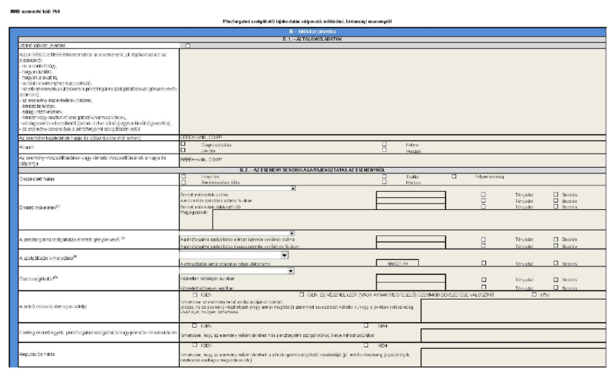Check NEM in the Reputációs hatás row
The width and height of the screenshot is (612, 377).
[366, 345]
